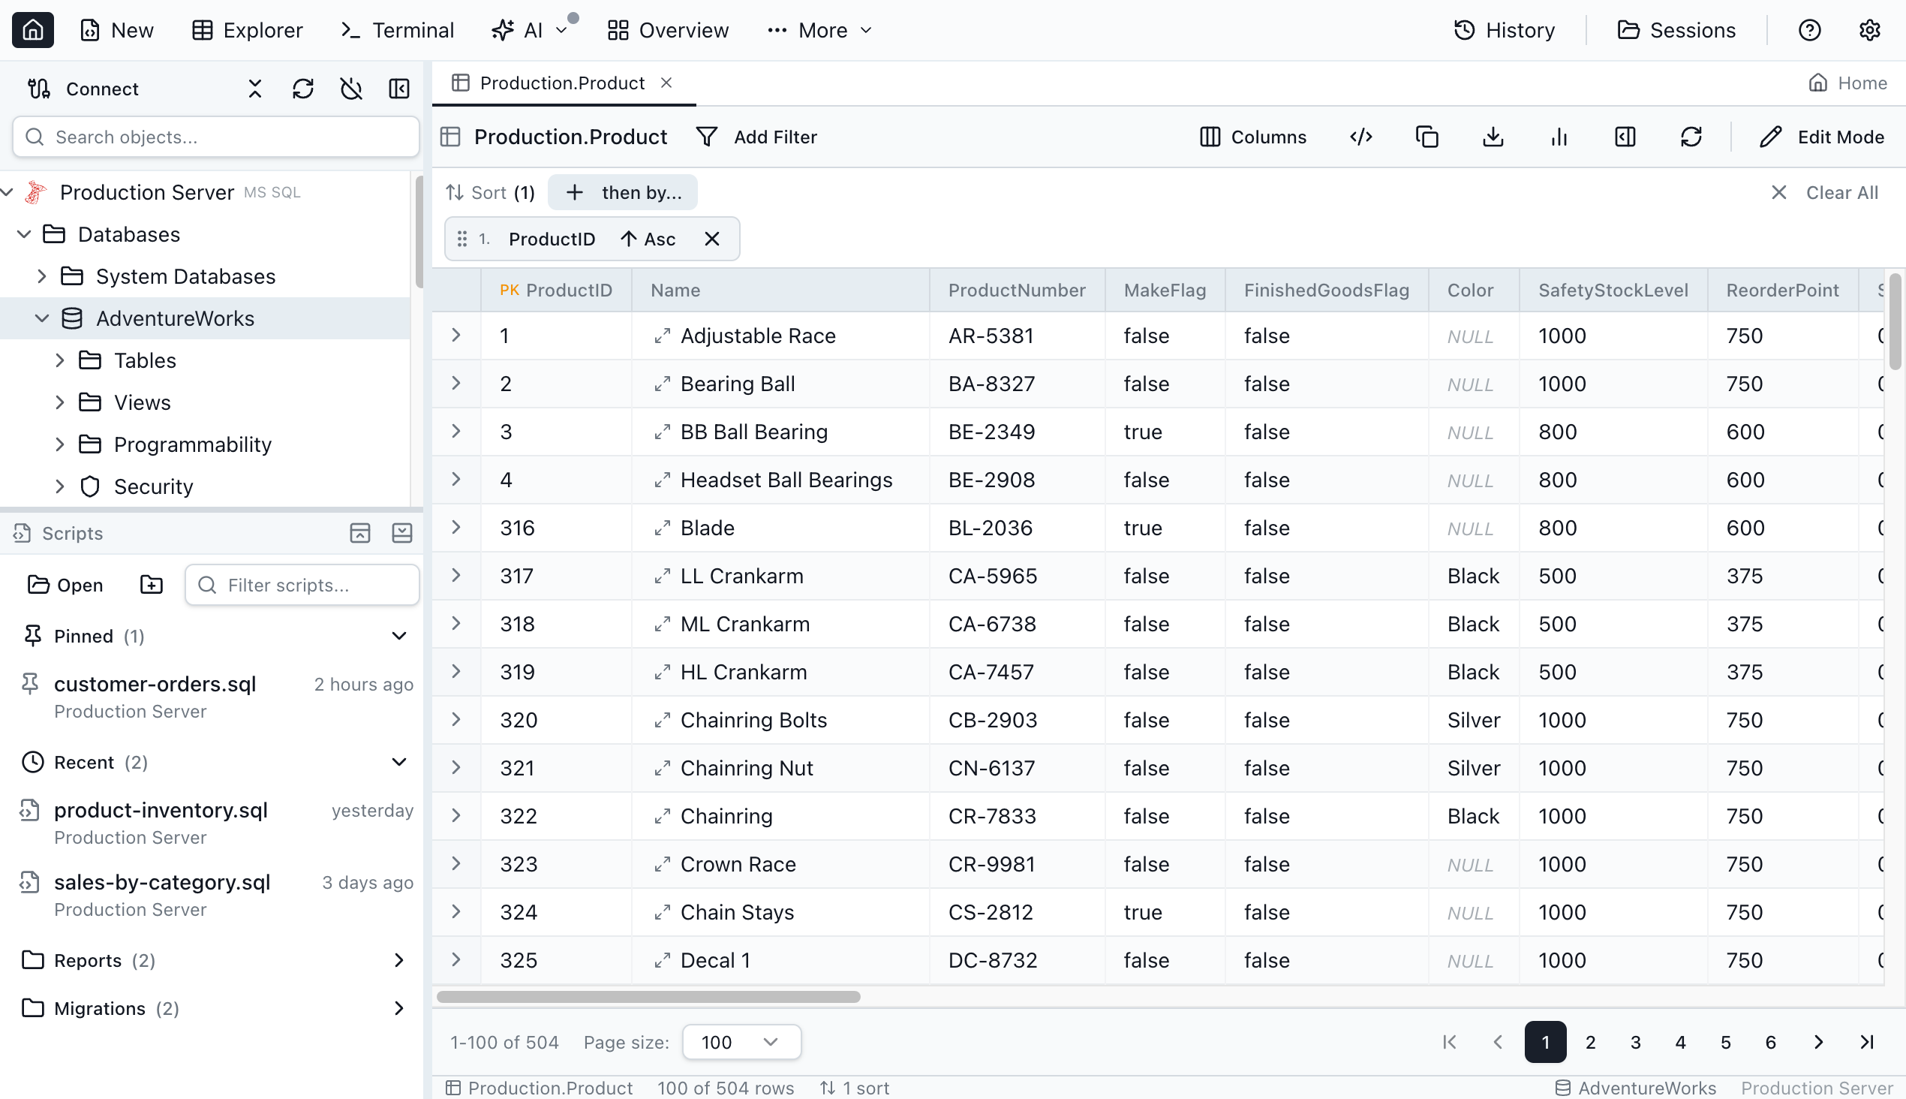
Task: Open the Page size dropdown
Action: pos(740,1042)
